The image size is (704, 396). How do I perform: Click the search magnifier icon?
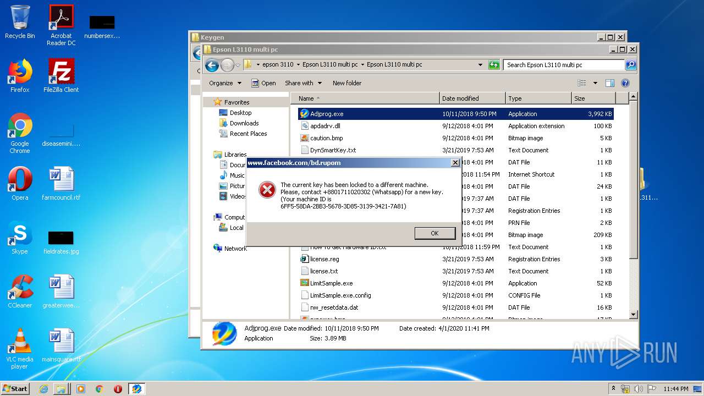tap(630, 65)
